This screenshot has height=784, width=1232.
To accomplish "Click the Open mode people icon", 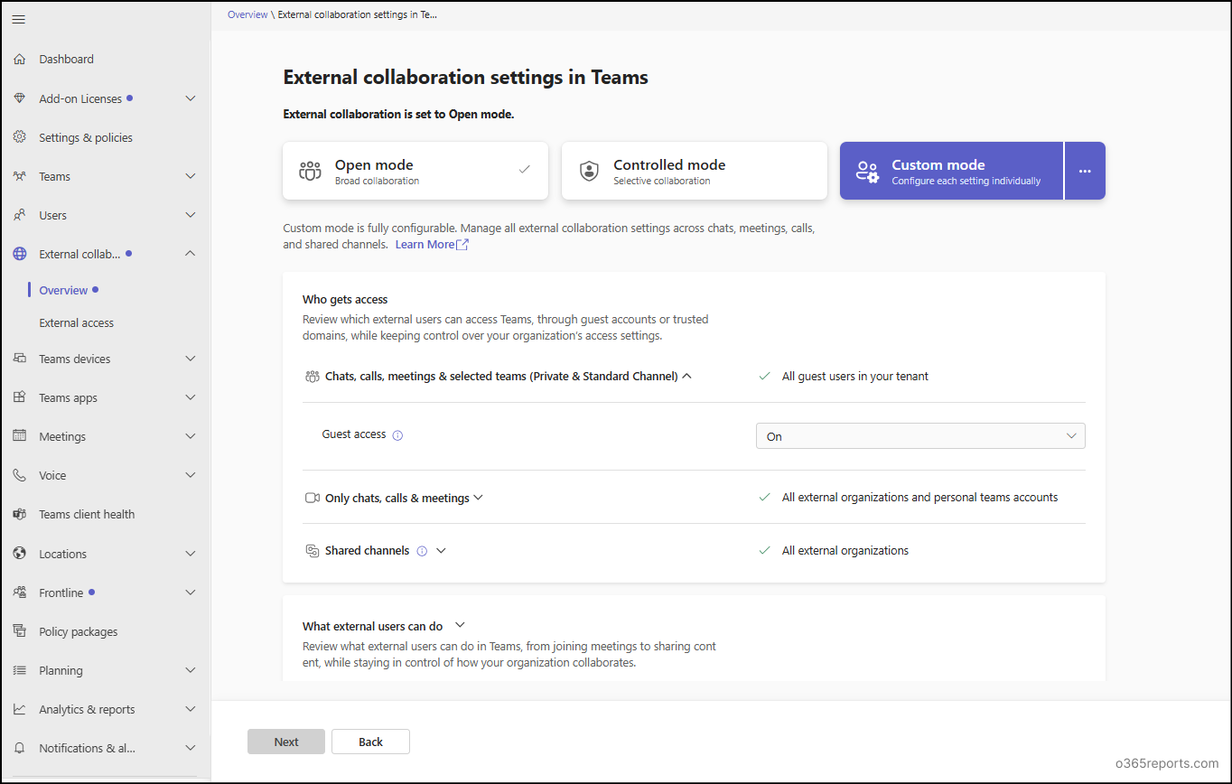I will 310,171.
